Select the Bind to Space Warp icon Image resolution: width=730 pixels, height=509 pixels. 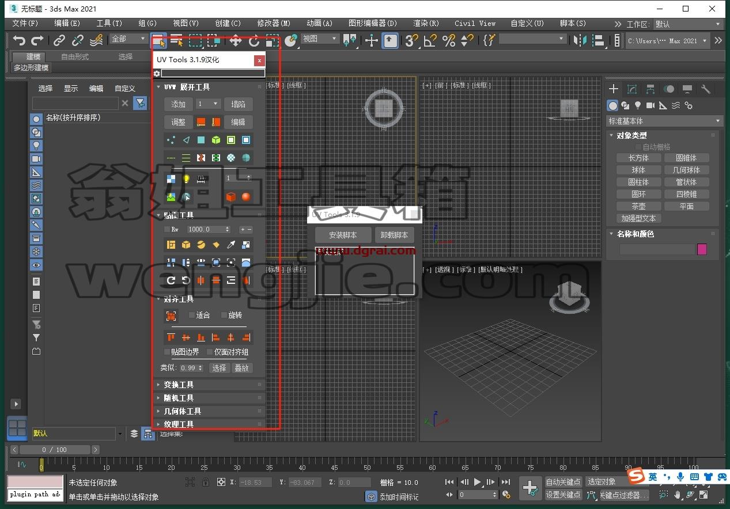[x=96, y=40]
